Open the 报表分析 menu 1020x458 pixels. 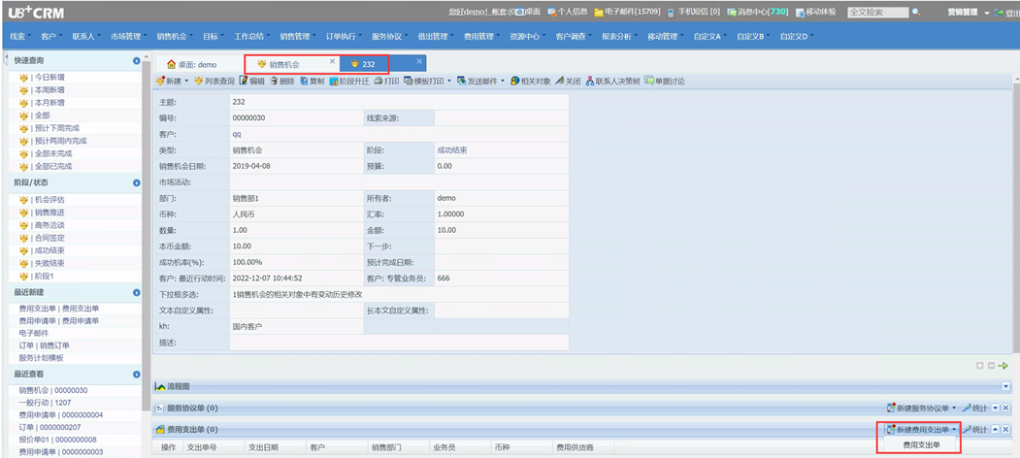coord(616,37)
